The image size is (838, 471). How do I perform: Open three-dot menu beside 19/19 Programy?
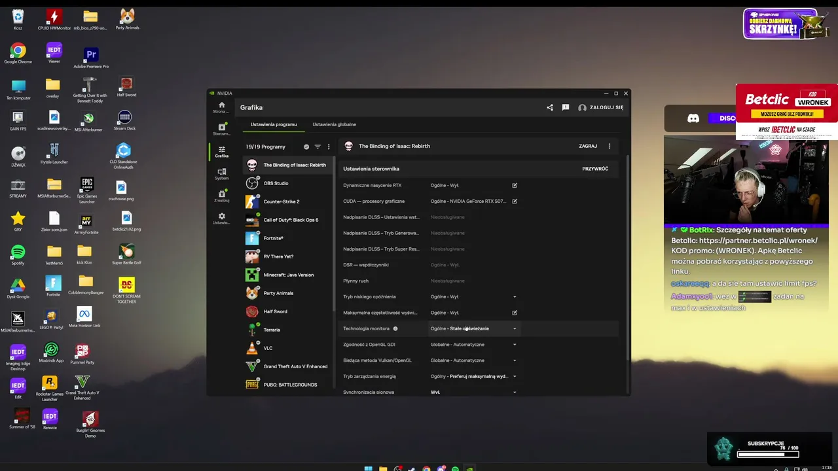click(x=329, y=147)
